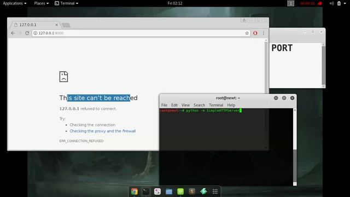350x197 pixels.
Task: Launch Chrome from the dock
Action: pyautogui.click(x=135, y=192)
